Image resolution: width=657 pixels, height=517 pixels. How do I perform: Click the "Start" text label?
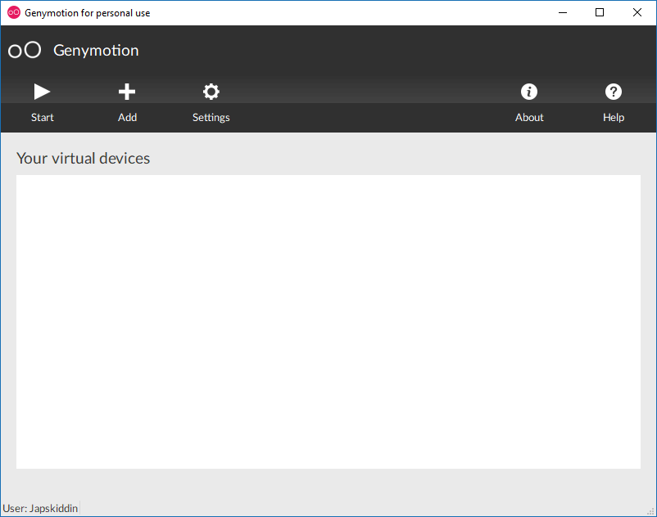click(43, 118)
